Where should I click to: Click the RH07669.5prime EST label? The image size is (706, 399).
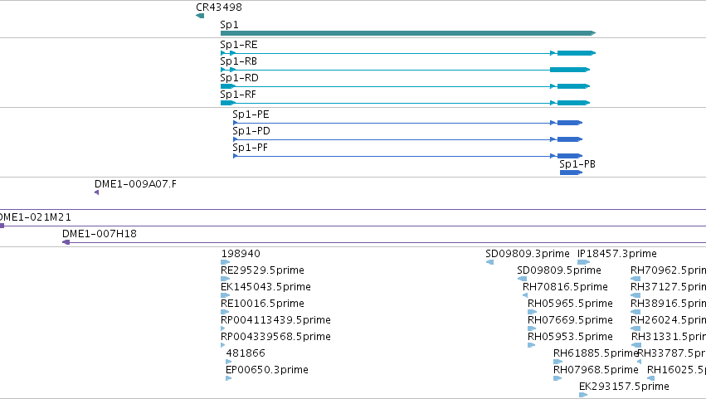(x=570, y=320)
